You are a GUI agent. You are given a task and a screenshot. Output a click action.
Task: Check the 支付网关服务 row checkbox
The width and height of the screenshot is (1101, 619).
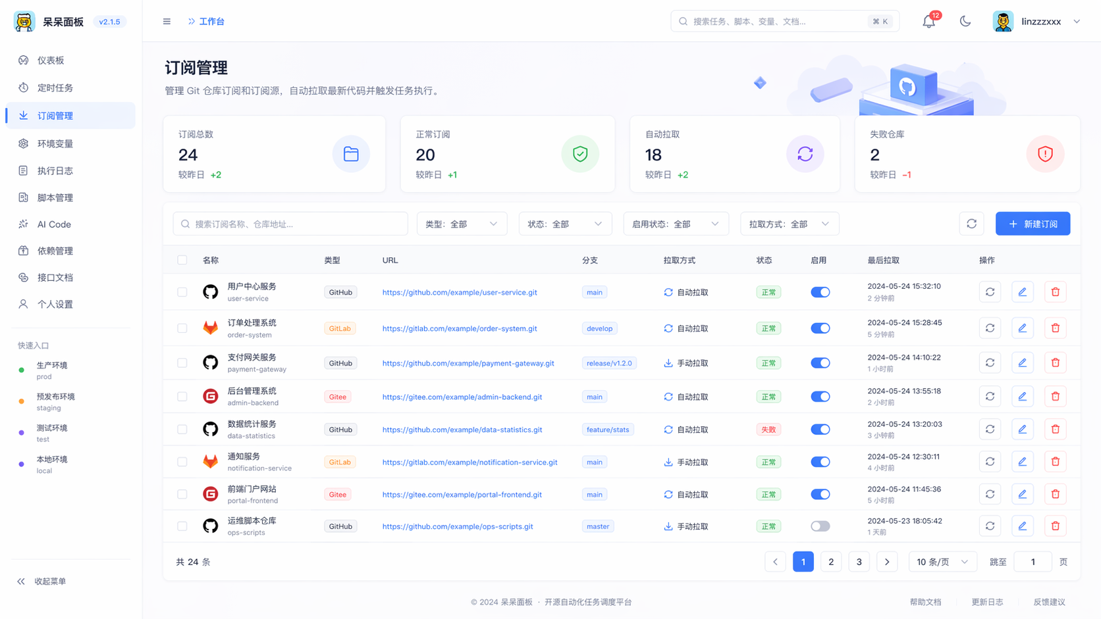click(x=182, y=362)
